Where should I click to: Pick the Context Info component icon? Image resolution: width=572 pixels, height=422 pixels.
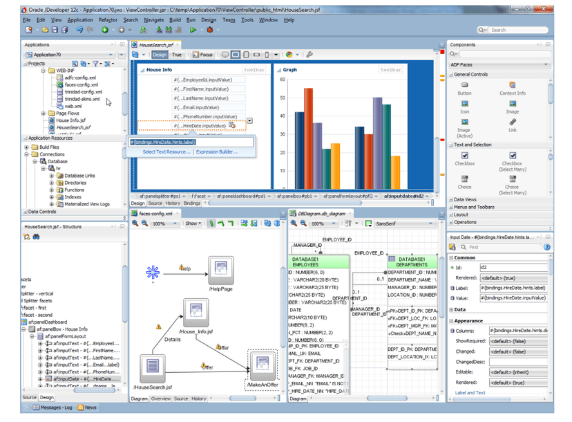(x=513, y=85)
